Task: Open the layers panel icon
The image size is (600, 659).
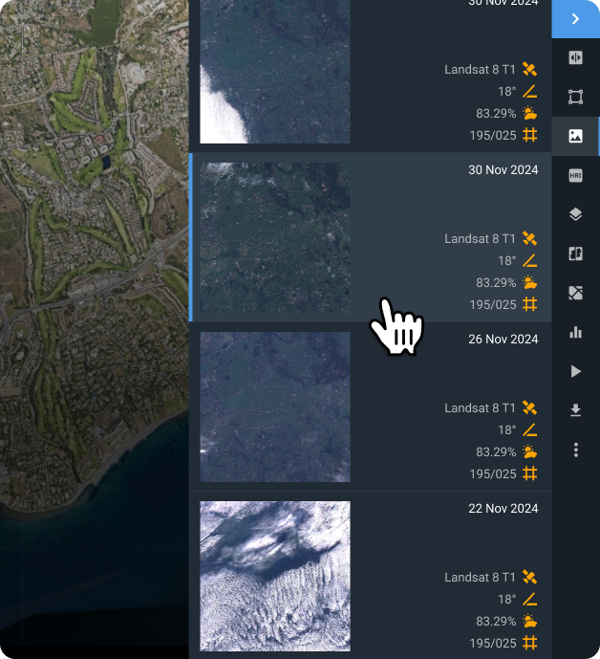Action: pos(576,214)
